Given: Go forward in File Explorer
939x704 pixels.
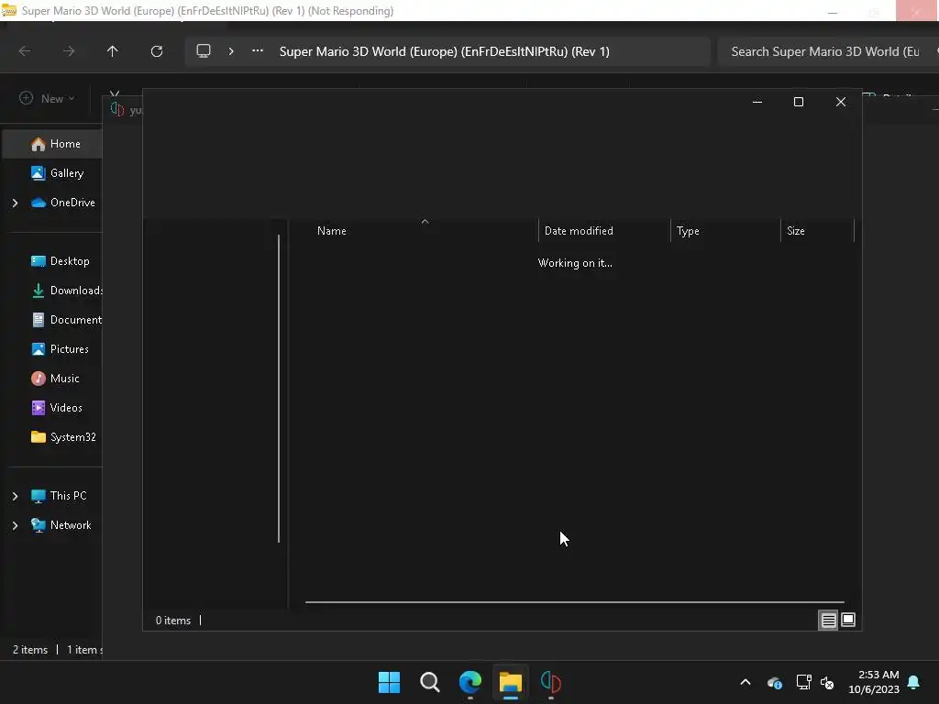Looking at the screenshot, I should (x=69, y=51).
